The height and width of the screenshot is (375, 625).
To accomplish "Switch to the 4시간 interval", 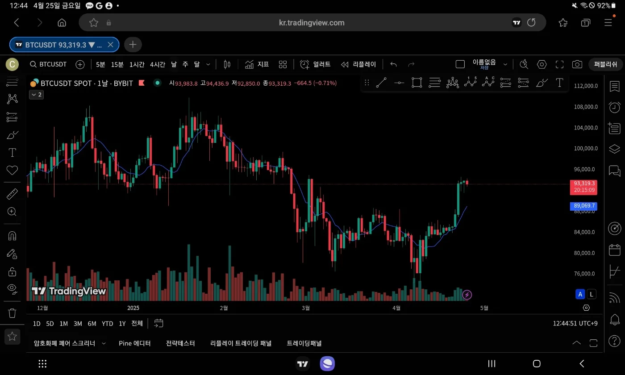I will tap(158, 64).
